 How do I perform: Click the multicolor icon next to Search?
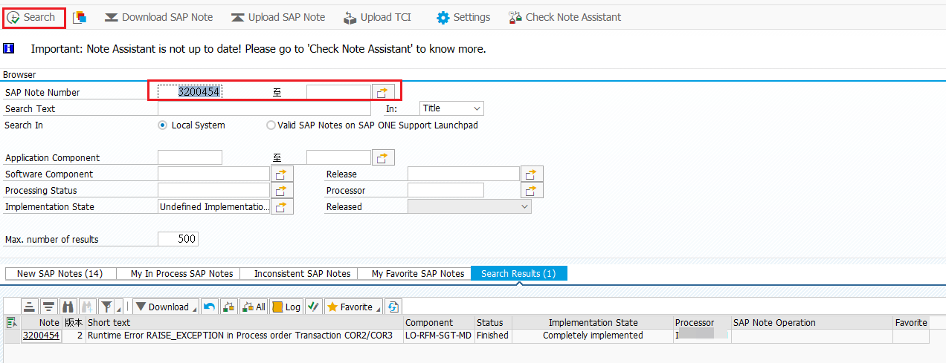click(80, 17)
